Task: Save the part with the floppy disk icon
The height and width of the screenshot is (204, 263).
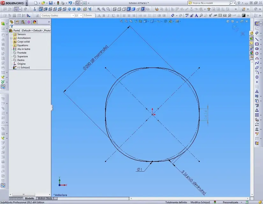Action: [51, 3]
